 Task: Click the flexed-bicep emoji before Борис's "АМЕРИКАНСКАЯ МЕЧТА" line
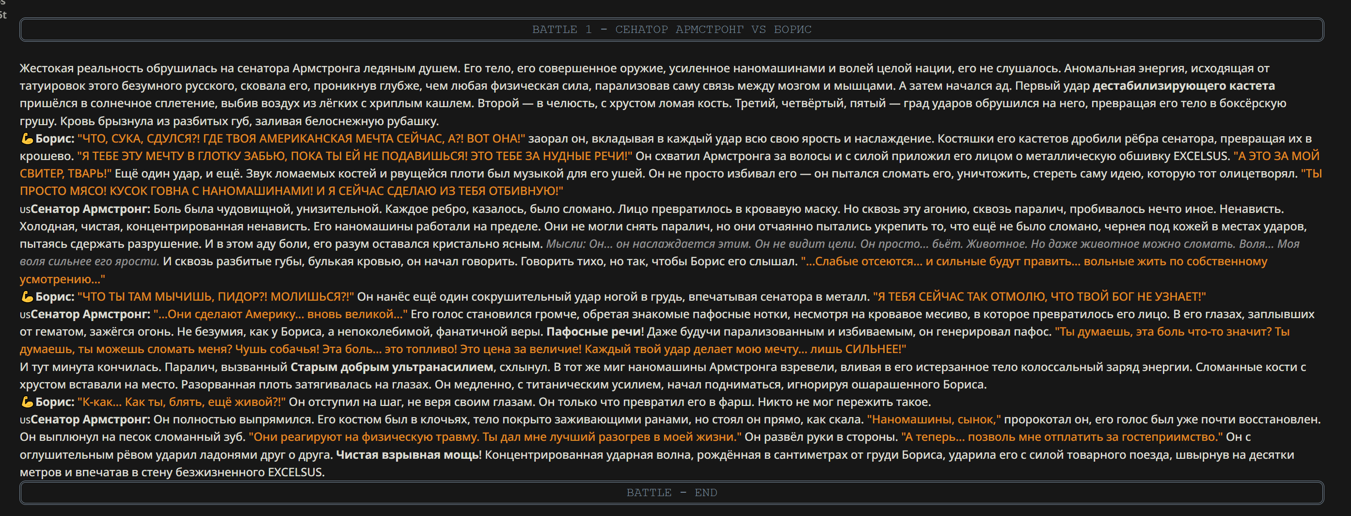[x=27, y=139]
